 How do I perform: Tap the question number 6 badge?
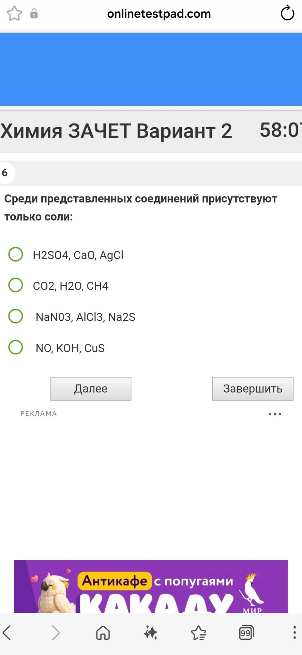pyautogui.click(x=5, y=173)
